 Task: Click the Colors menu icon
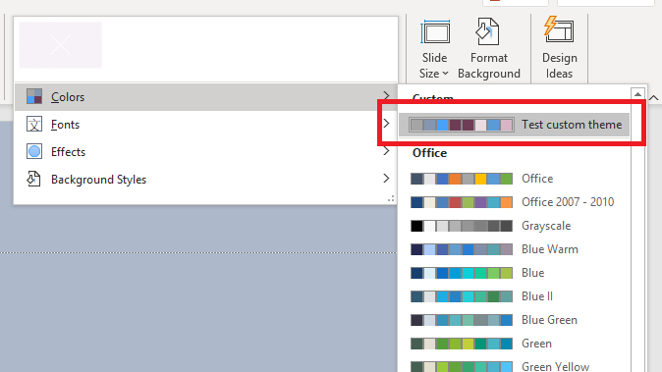[34, 96]
